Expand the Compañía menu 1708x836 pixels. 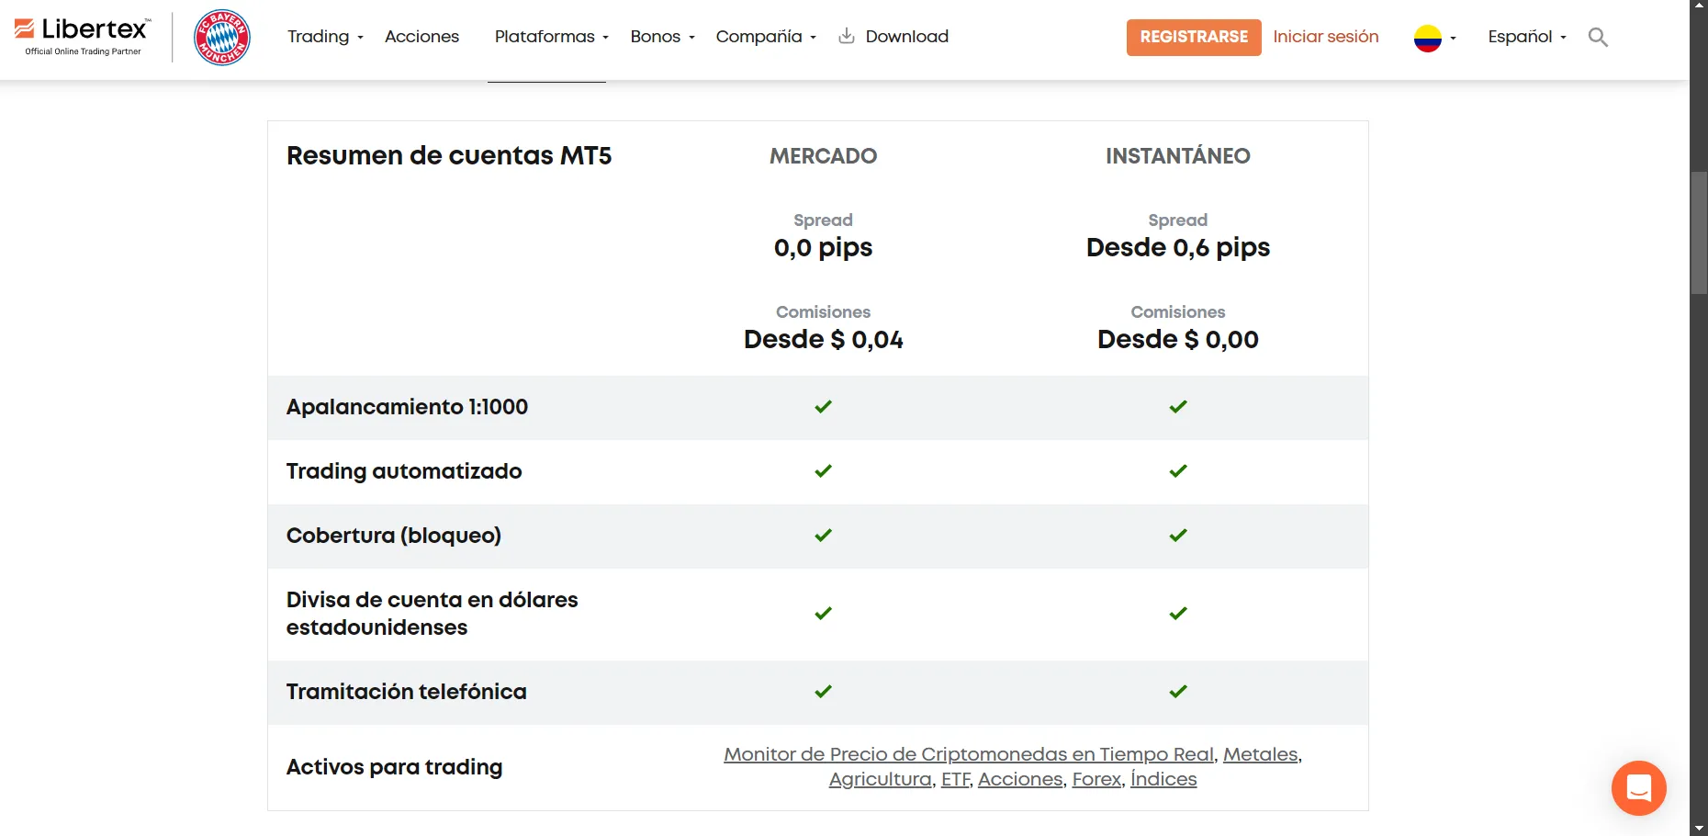tap(766, 37)
